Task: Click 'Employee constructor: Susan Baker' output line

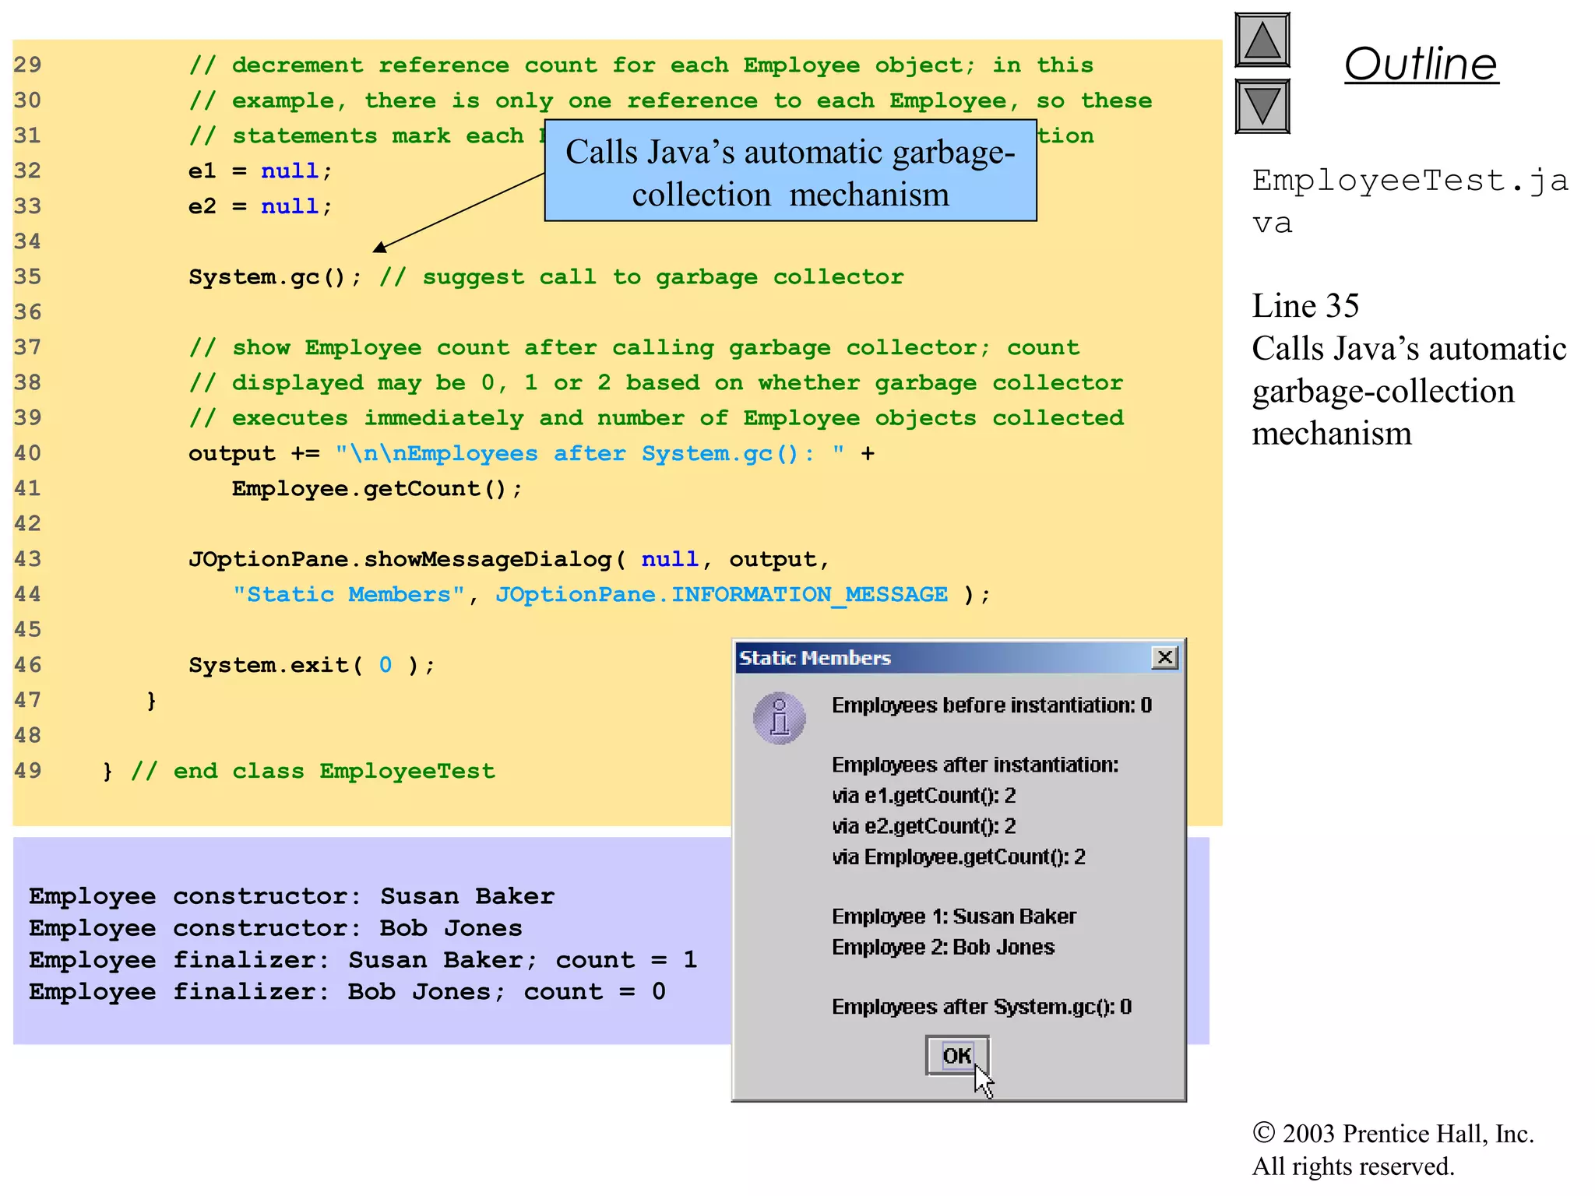Action: [292, 896]
